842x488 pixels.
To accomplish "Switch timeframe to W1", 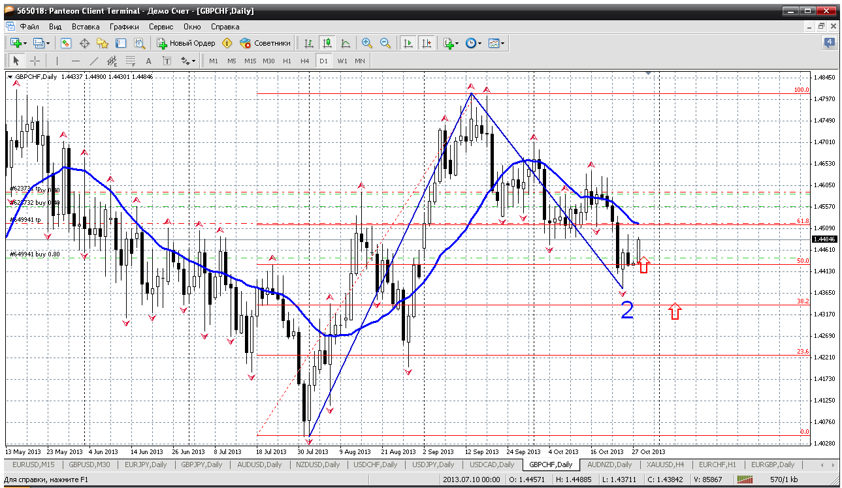I will click(342, 61).
